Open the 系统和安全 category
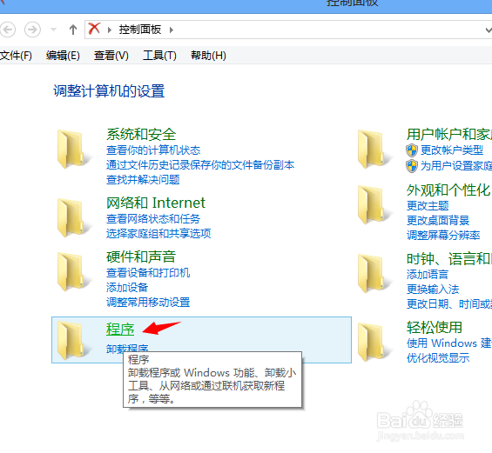 pyautogui.click(x=141, y=135)
